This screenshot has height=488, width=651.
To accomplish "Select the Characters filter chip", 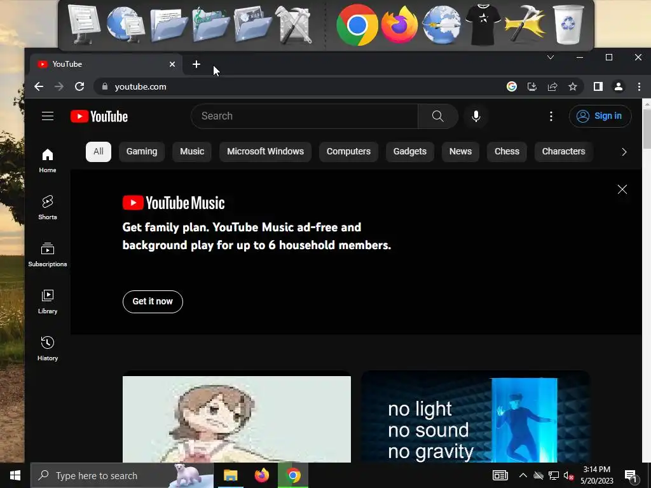I will tap(563, 151).
